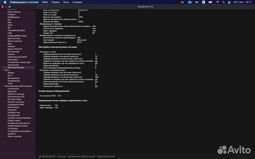The height and width of the screenshot is (159, 255).
Task: Select Расширения in sidebar
Action: pos(13,115)
